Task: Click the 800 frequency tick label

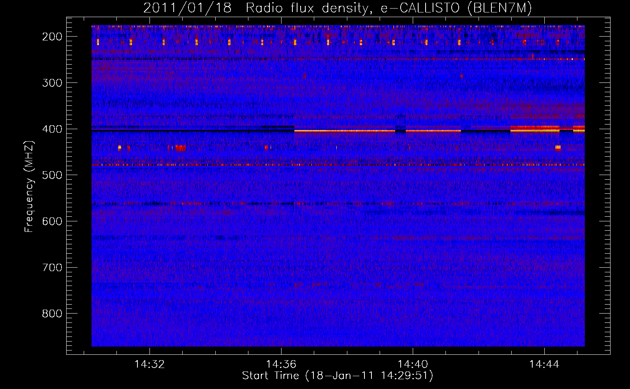Action: coord(52,314)
